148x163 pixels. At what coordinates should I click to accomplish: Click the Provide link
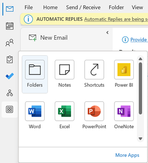tap(139, 40)
